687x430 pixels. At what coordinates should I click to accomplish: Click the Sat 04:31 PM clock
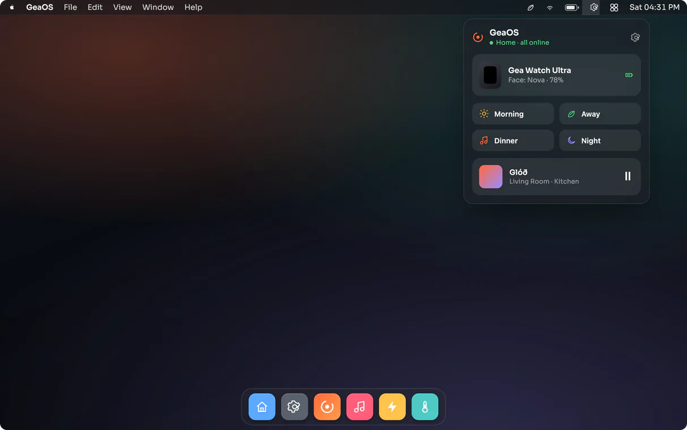[x=655, y=7]
